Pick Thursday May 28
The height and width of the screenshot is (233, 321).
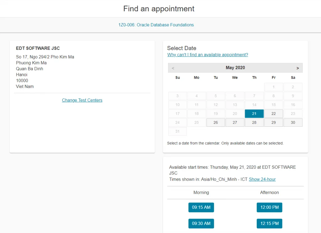click(254, 122)
